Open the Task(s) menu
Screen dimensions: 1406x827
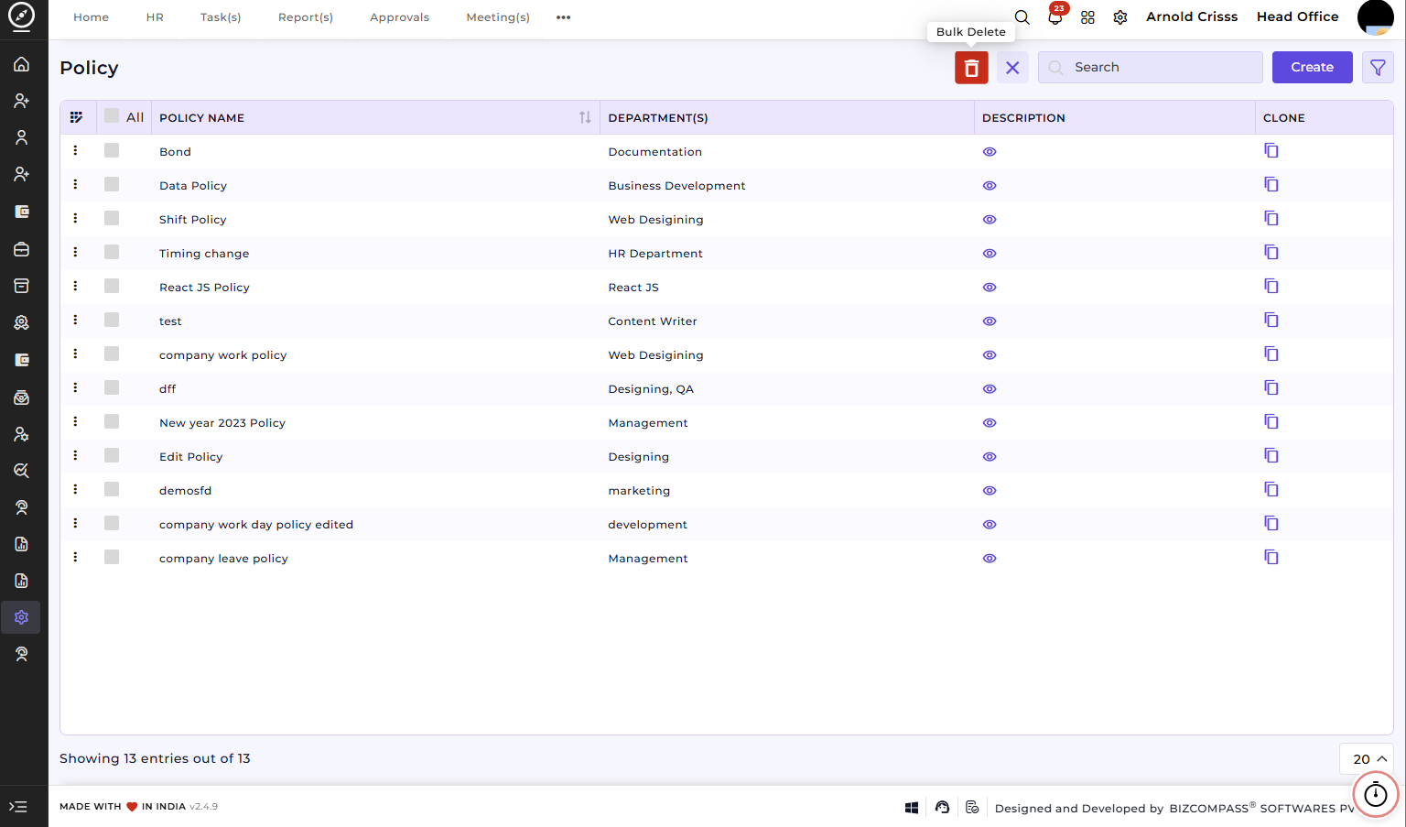(221, 17)
